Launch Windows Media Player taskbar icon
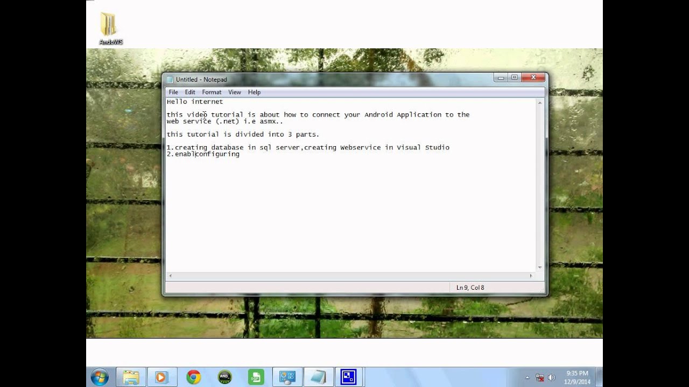 161,377
